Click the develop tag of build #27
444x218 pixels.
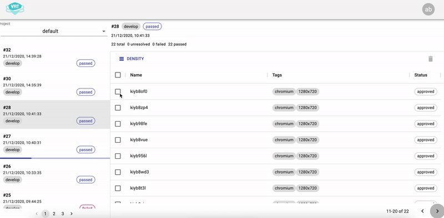click(x=12, y=149)
